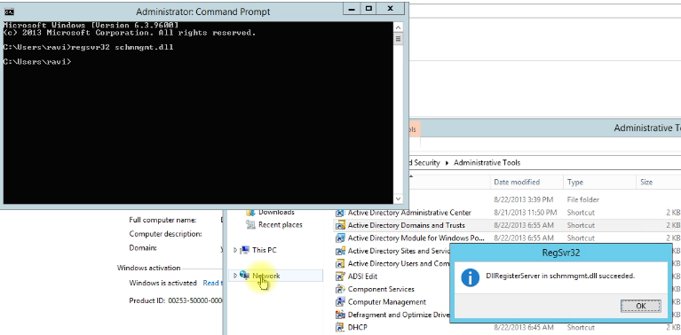Close the Command Prompt window
The height and width of the screenshot is (335, 681).
pyautogui.click(x=390, y=8)
